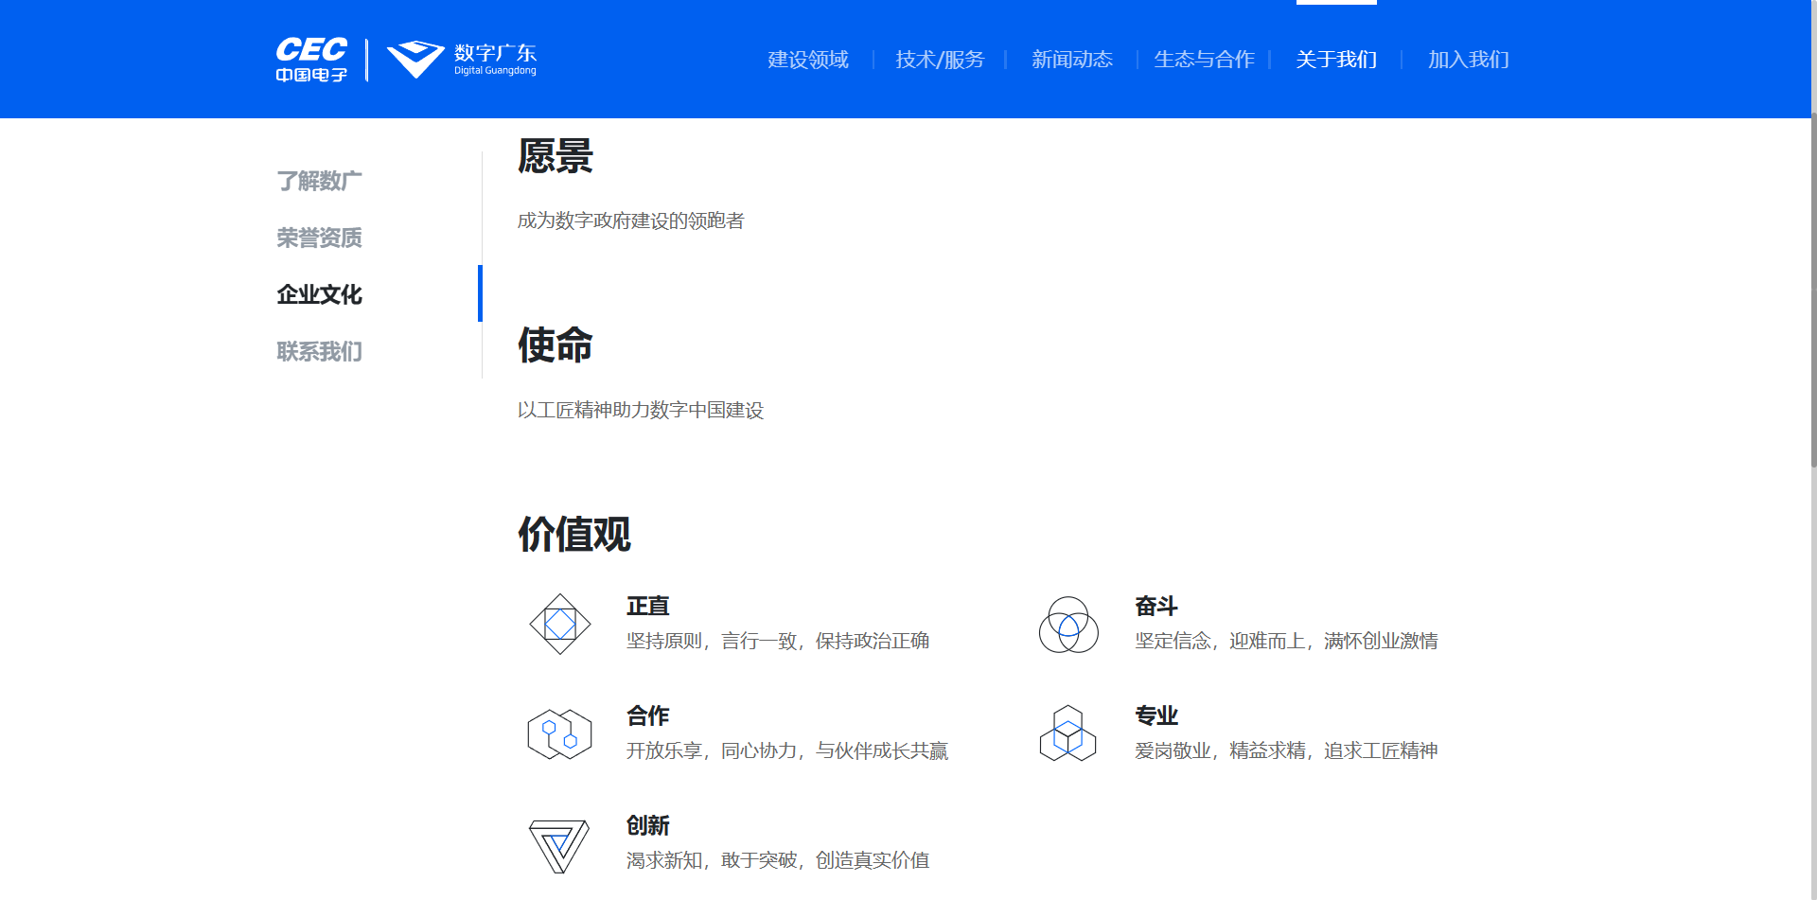Click the 使命 heading

coord(556,345)
